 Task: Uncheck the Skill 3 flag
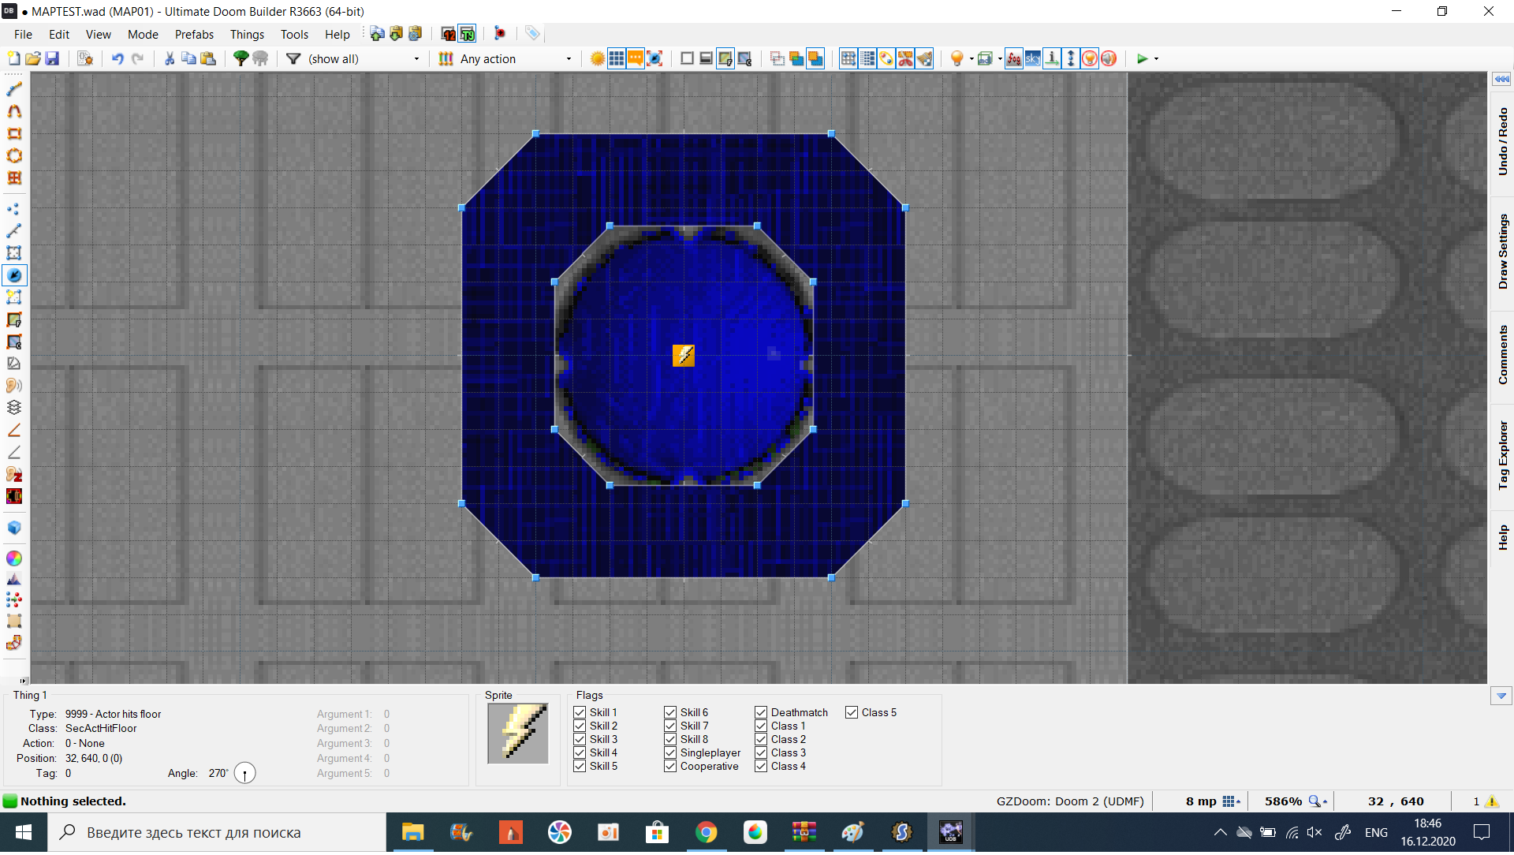coord(580,740)
